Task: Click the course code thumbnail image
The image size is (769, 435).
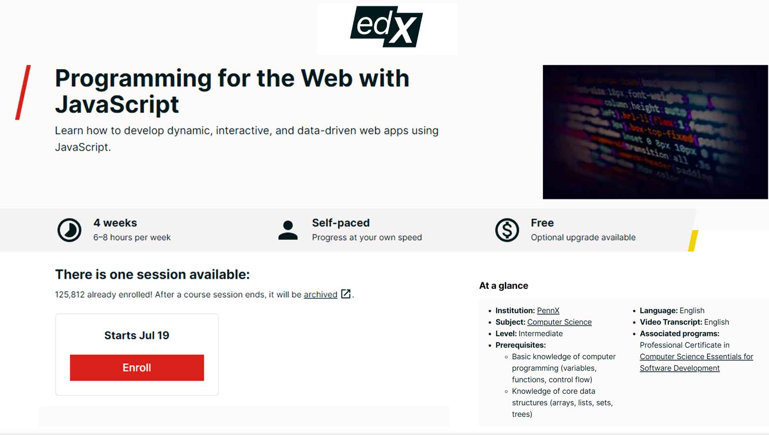Action: point(655,132)
